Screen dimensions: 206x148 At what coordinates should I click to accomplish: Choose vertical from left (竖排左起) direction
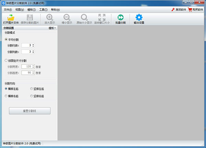32,89
